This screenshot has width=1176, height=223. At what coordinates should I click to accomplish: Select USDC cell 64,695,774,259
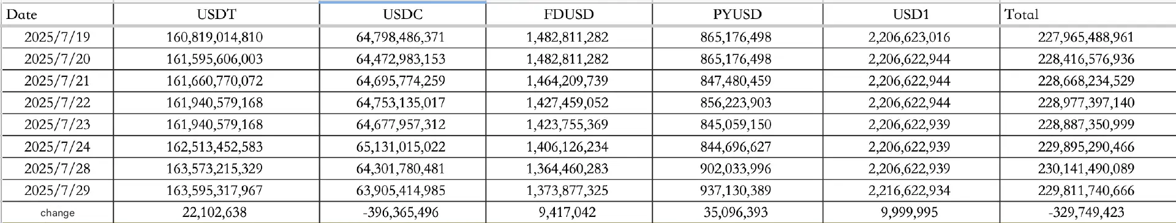402,81
